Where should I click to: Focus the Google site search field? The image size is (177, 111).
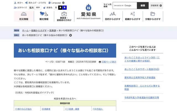[x=125, y=6]
